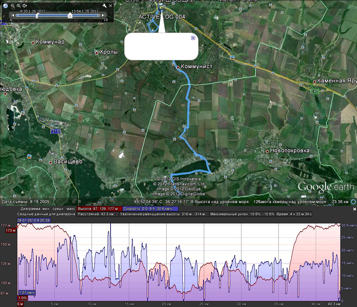The height and width of the screenshot is (307, 357).
Task: Close the elevation profile panel
Action: point(354,209)
